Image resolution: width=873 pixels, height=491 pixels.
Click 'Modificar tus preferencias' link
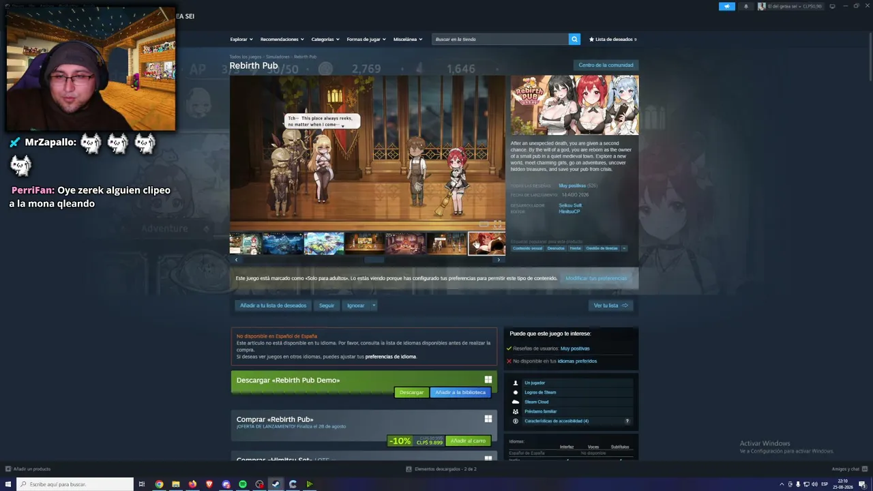coord(596,278)
